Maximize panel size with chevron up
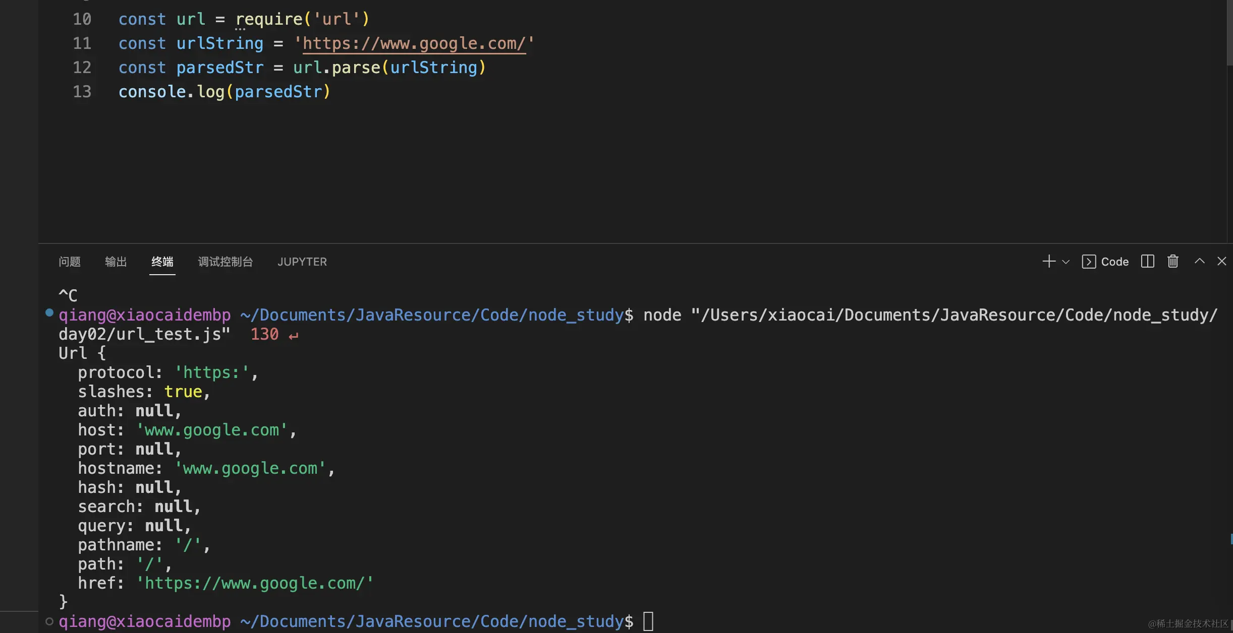This screenshot has width=1233, height=633. pos(1199,261)
